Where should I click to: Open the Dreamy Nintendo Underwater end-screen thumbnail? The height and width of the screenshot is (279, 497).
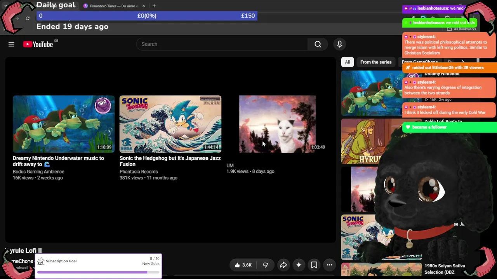[64, 124]
